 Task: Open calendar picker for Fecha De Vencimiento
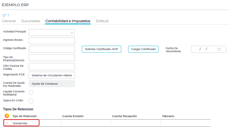pos(219,49)
